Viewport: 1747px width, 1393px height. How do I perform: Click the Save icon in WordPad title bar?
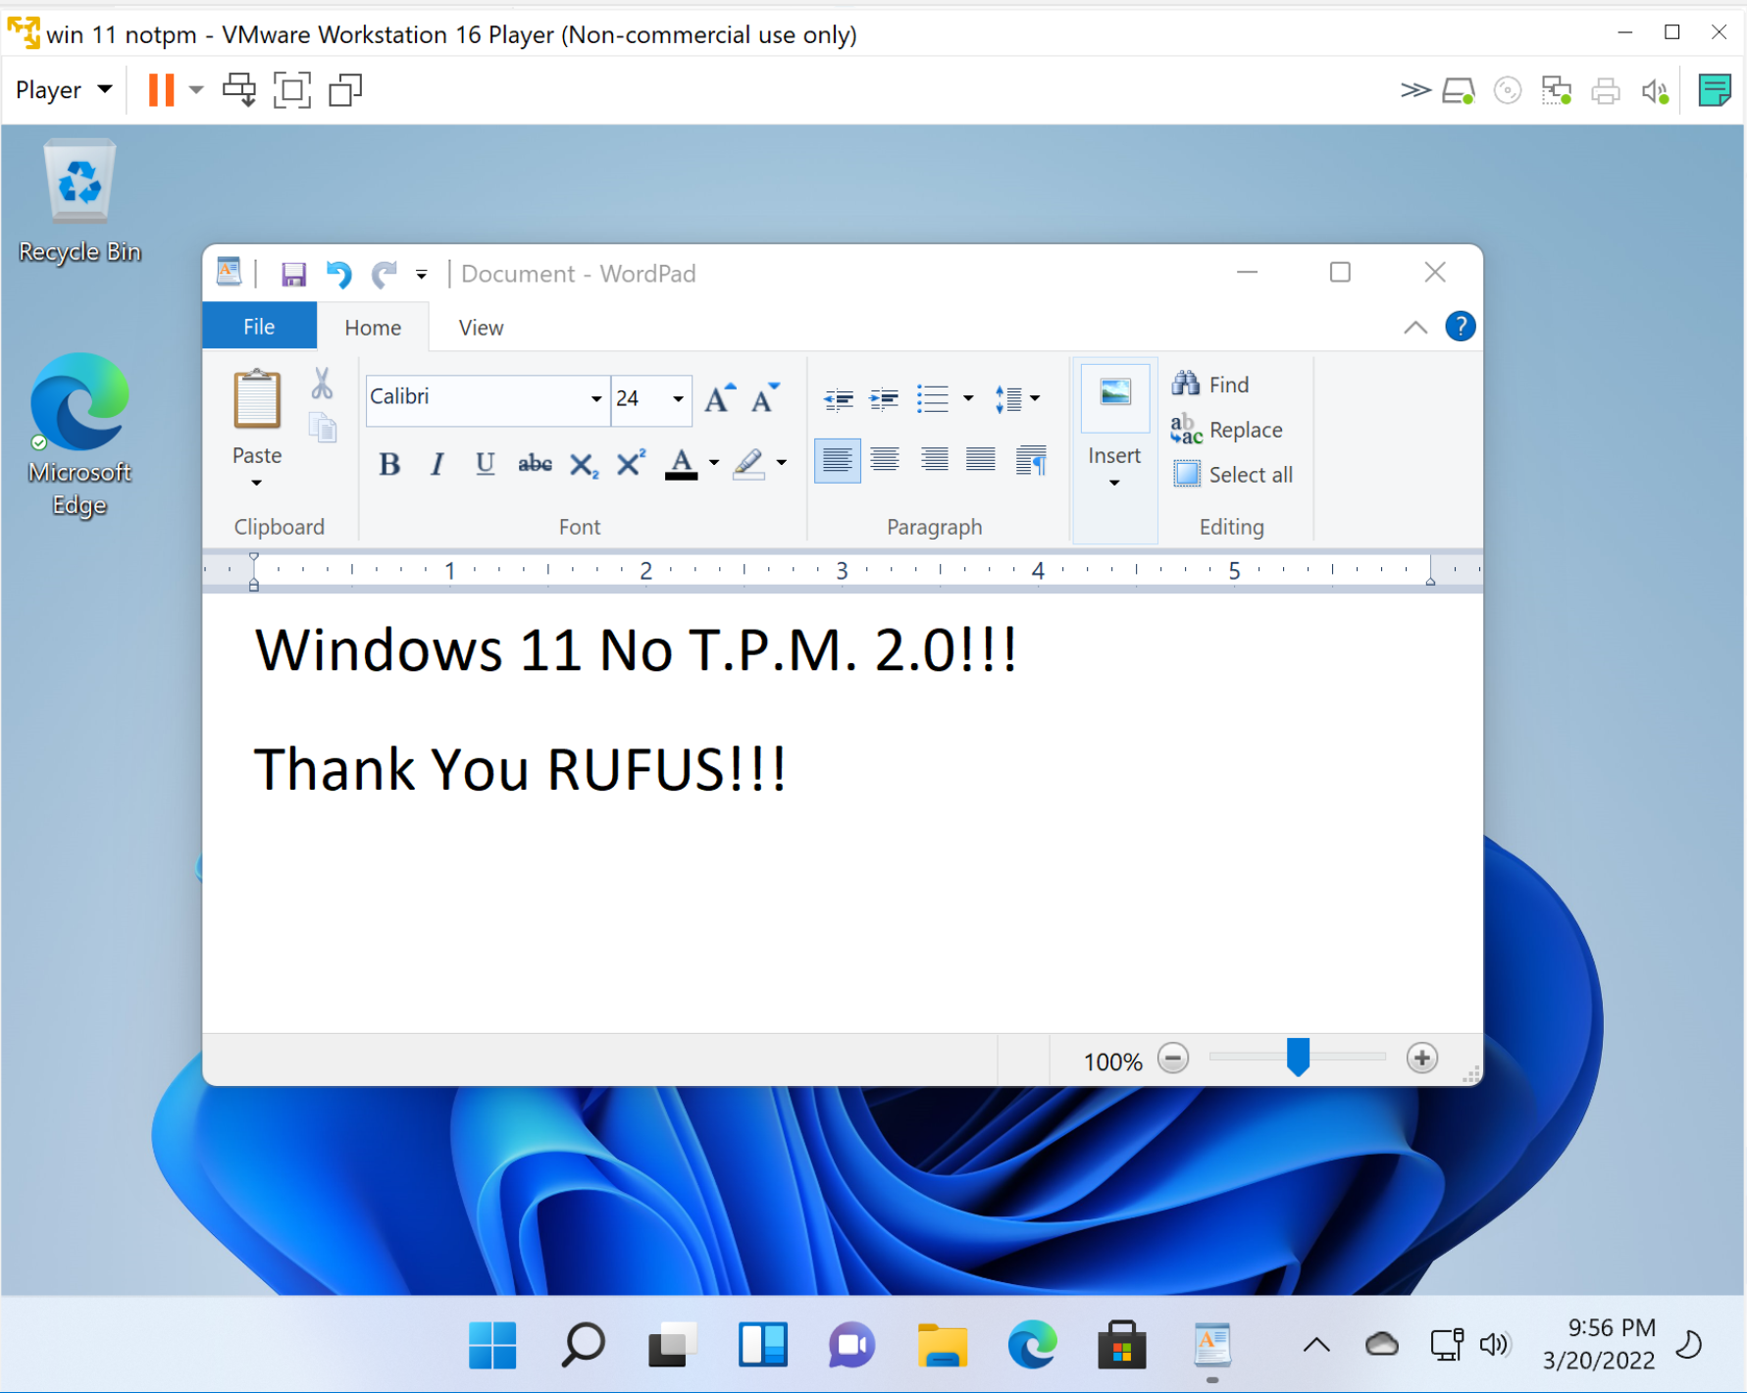[293, 274]
